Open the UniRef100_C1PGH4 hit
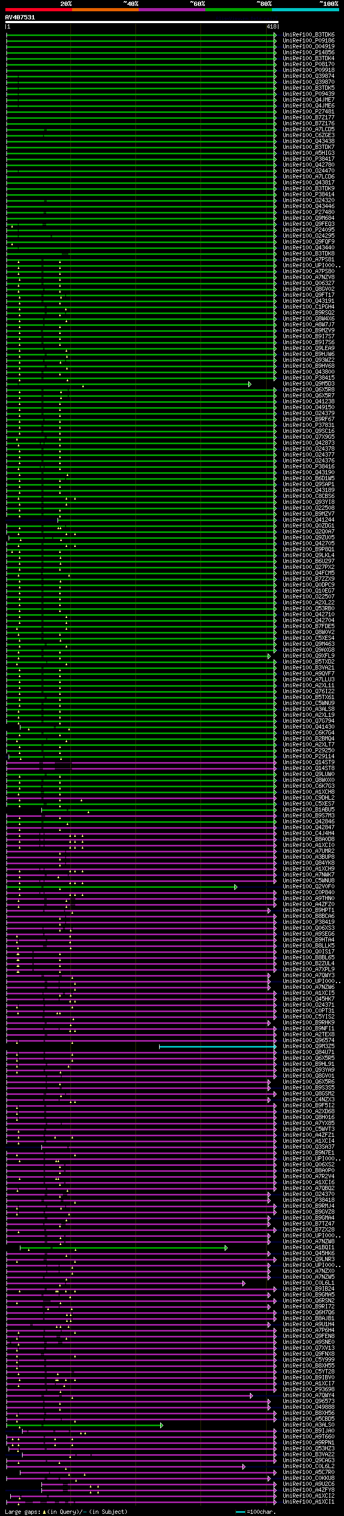 click(308, 307)
